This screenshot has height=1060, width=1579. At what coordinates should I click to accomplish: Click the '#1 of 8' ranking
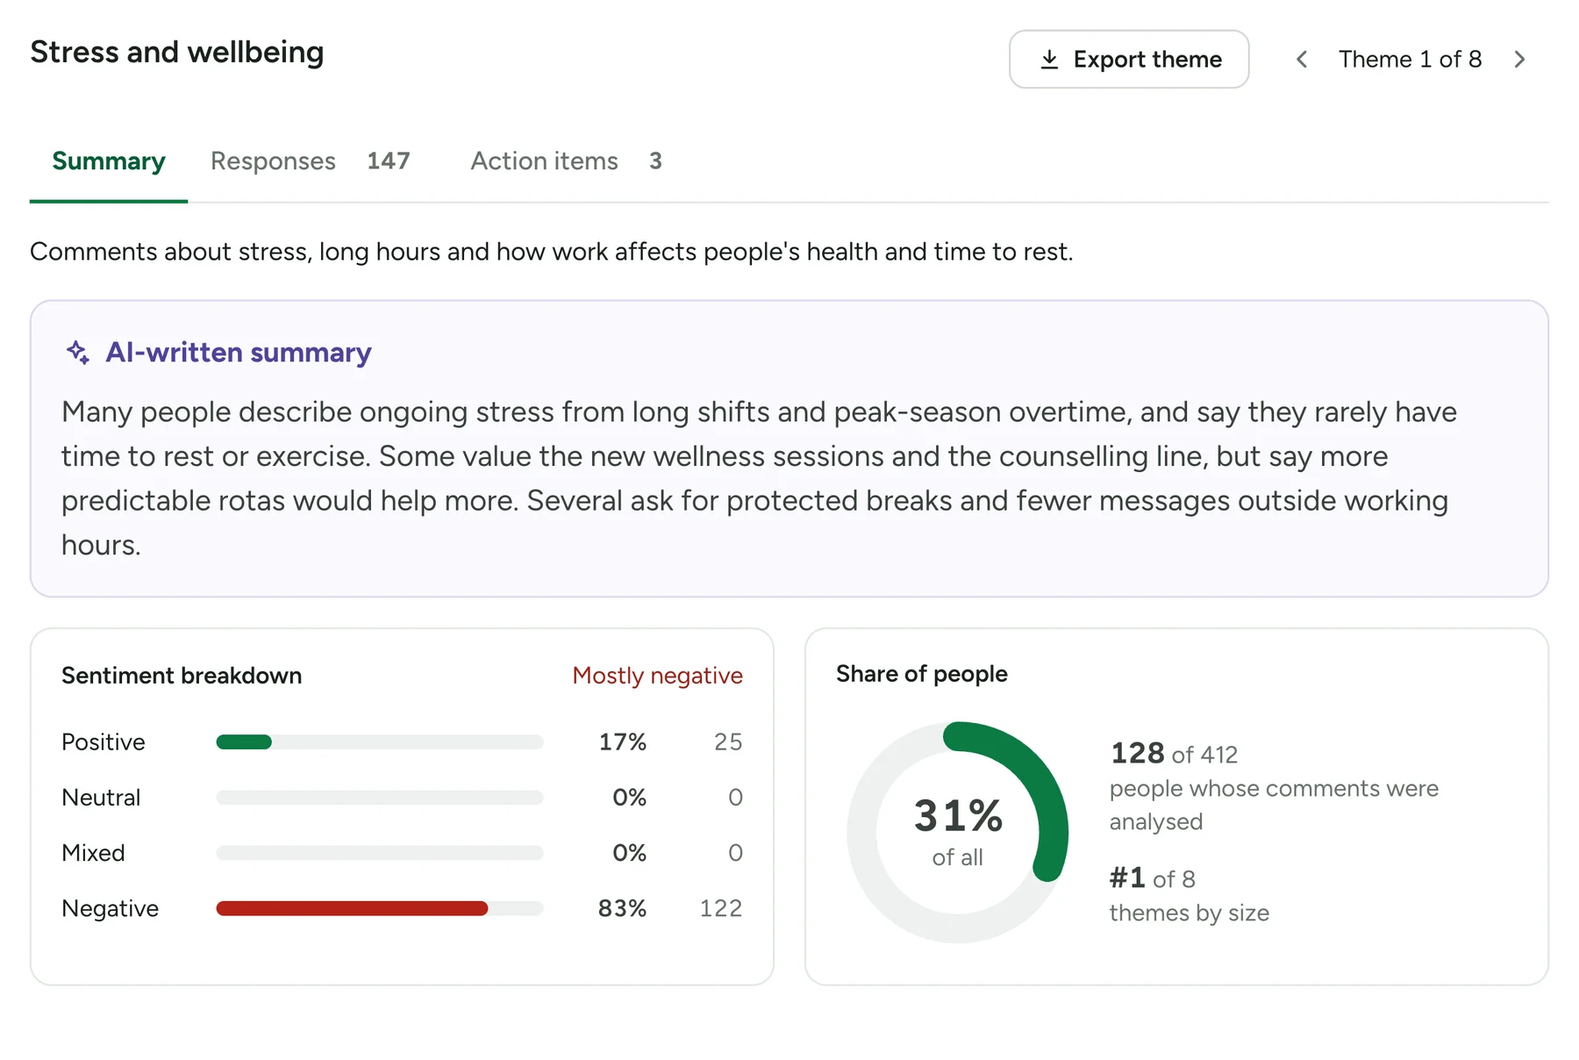click(1153, 878)
